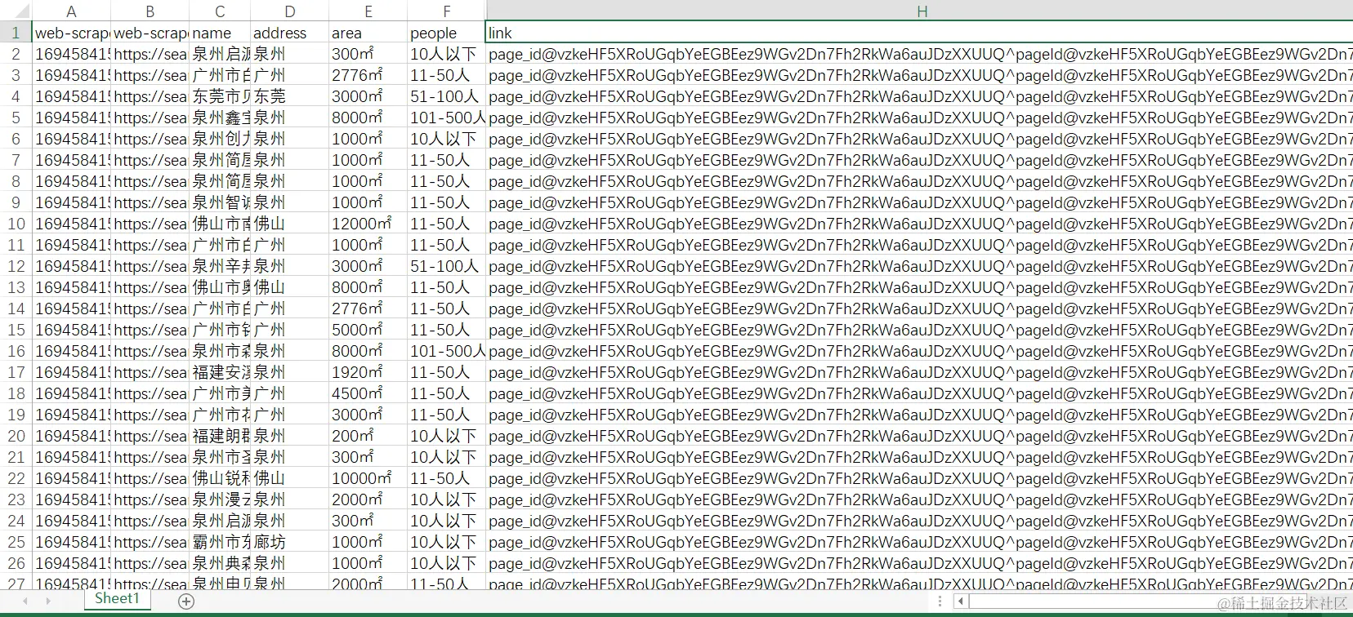The image size is (1353, 617).
Task: Select the name cell starting 福建安
Action: point(220,372)
